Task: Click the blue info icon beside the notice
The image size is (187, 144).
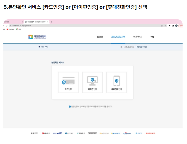Action: coord(70,107)
